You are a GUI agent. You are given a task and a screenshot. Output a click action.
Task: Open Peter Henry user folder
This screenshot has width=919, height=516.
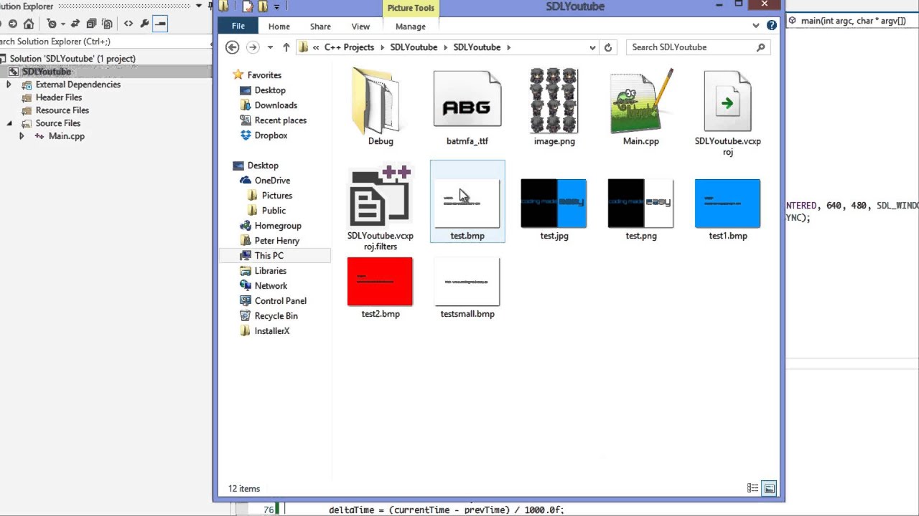coord(276,241)
